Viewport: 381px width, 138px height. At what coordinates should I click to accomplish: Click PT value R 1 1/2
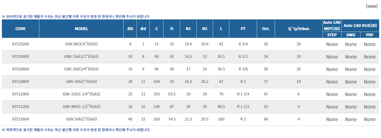(243, 107)
